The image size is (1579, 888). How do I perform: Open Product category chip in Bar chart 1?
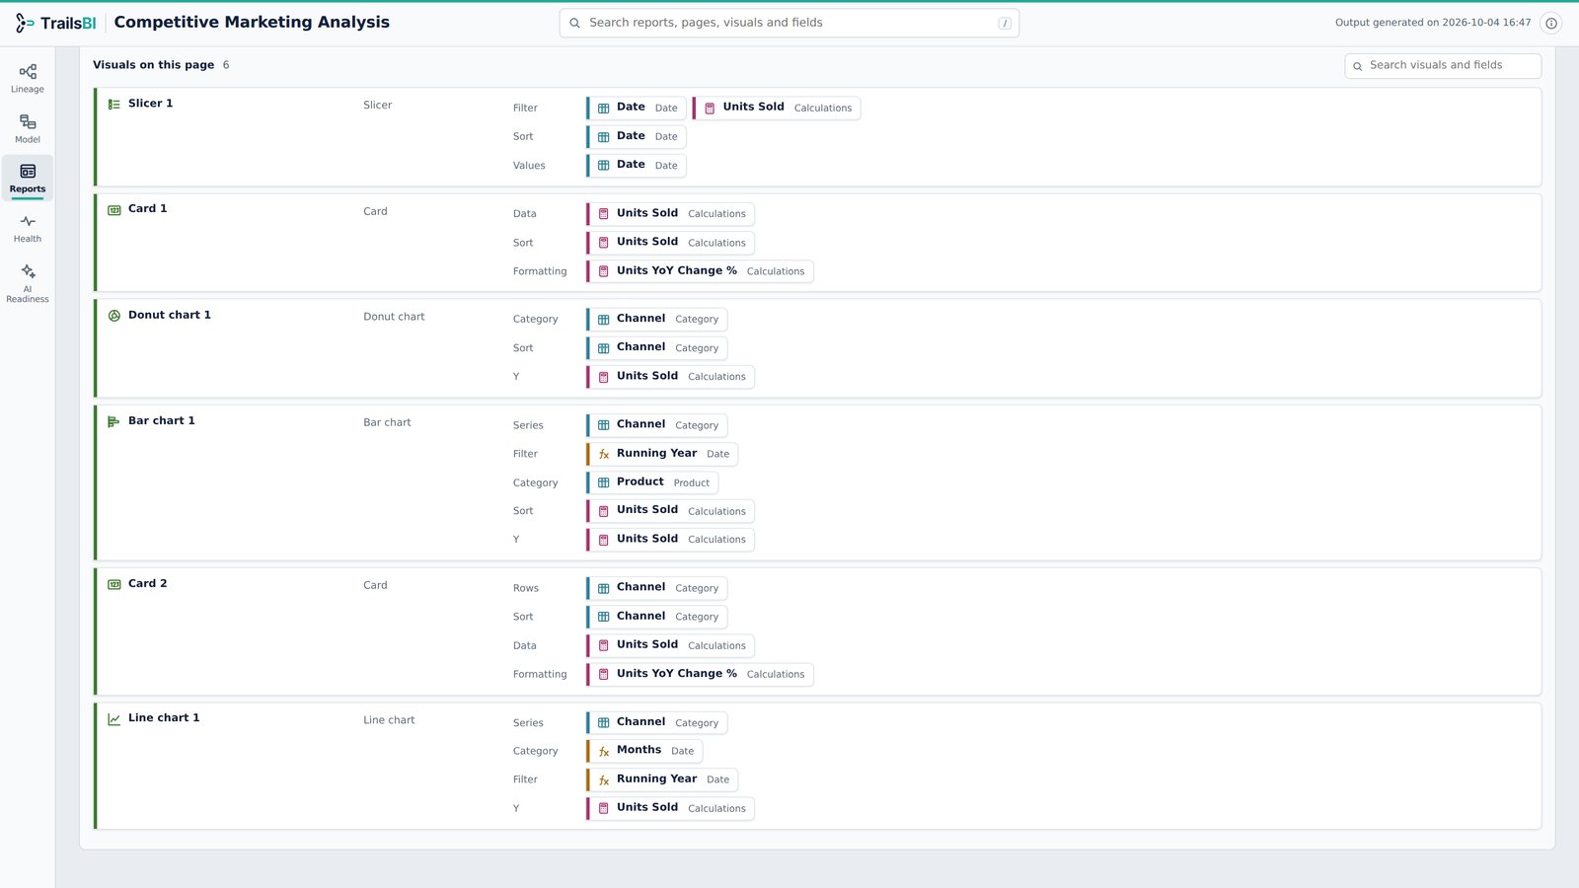(x=652, y=482)
